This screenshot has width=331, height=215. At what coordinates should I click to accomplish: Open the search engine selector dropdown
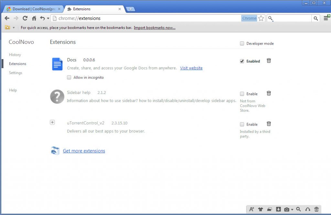(271, 18)
